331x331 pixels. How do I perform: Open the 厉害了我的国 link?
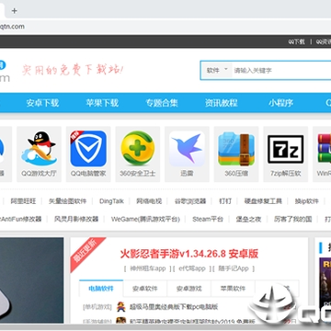point(292,219)
